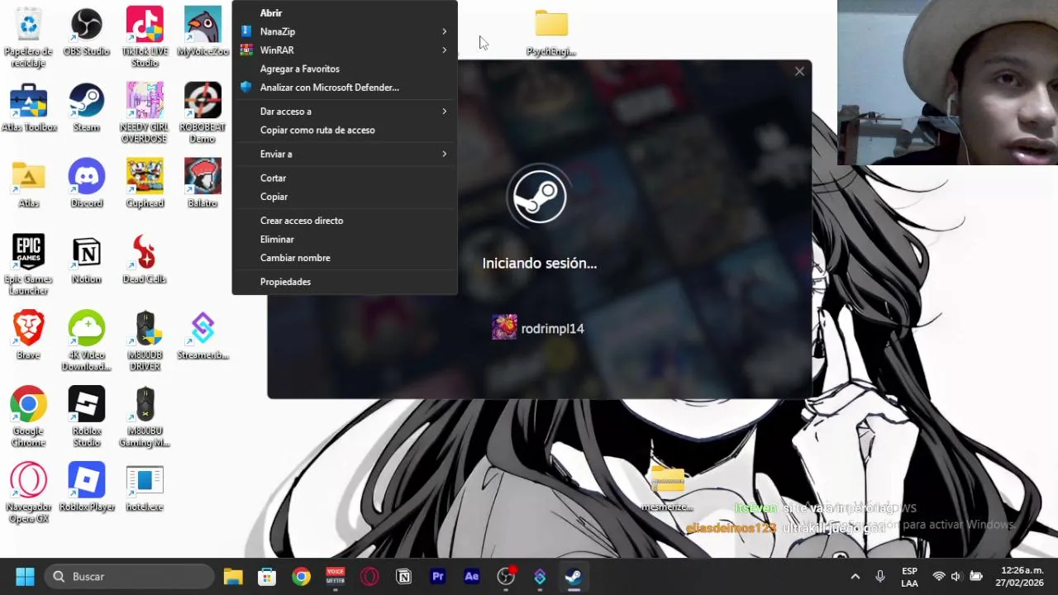The width and height of the screenshot is (1058, 595).
Task: Select the Steam desktop shortcut
Action: pos(86,108)
